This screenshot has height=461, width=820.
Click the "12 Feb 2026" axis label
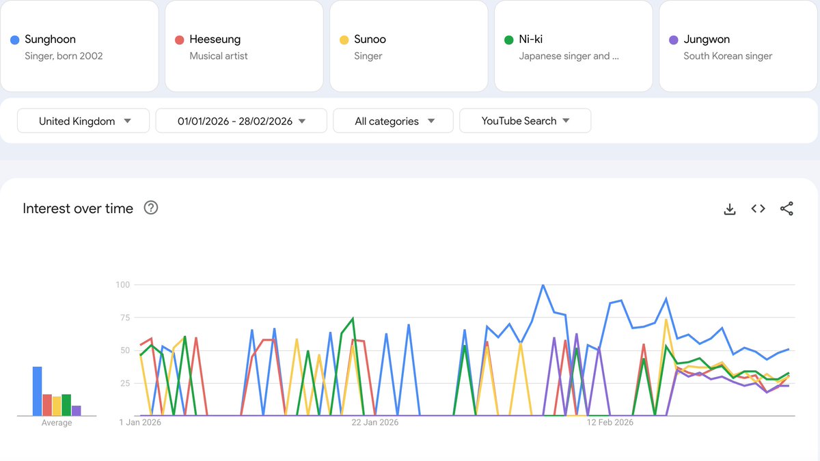(x=610, y=422)
